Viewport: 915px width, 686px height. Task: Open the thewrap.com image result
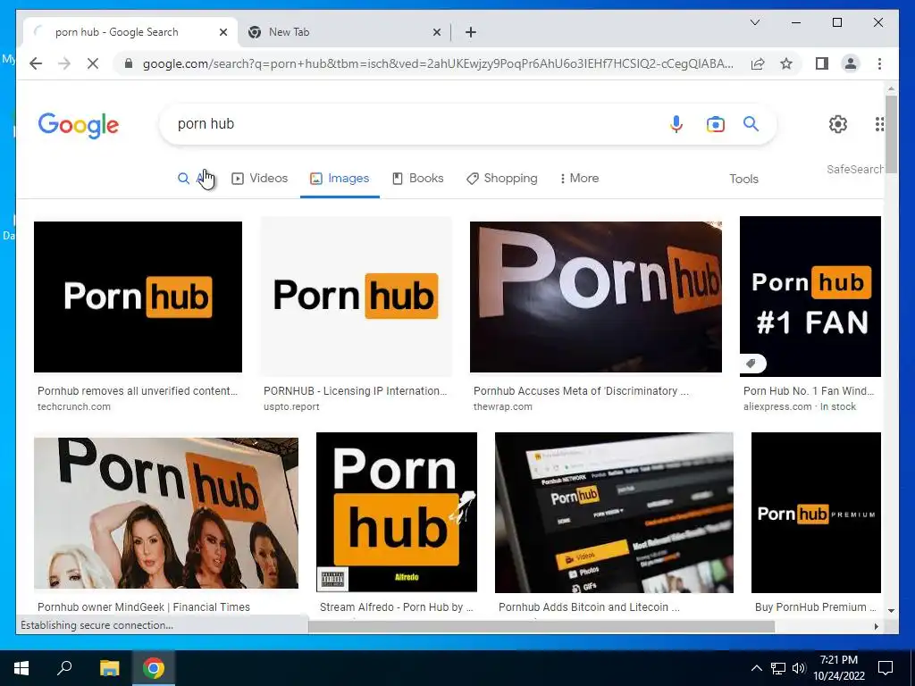[596, 297]
